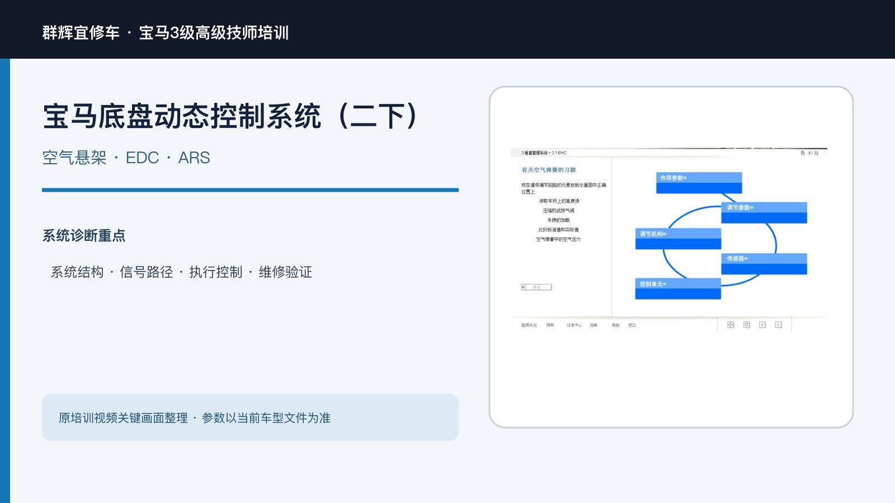
Task: Click the reload icon in the embedded toolbar
Action: coord(746,325)
